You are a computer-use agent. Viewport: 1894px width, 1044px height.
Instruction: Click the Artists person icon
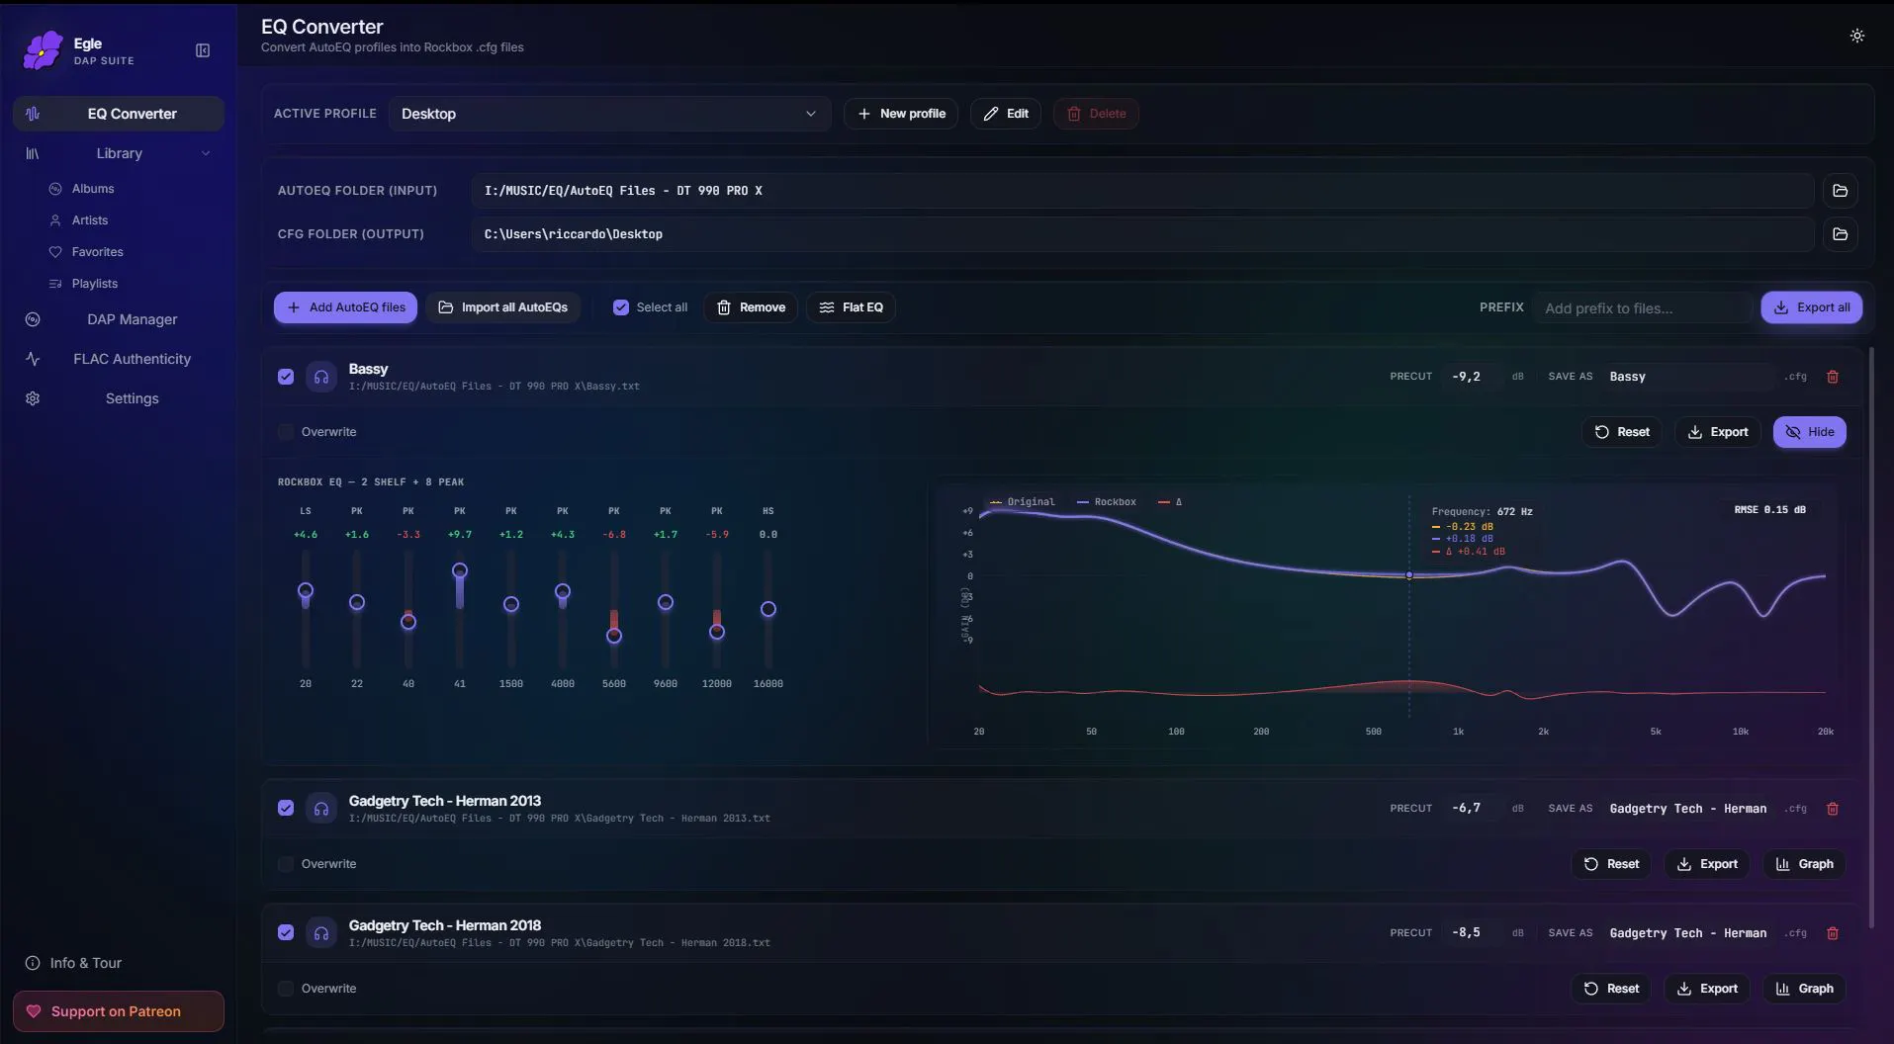tap(55, 220)
